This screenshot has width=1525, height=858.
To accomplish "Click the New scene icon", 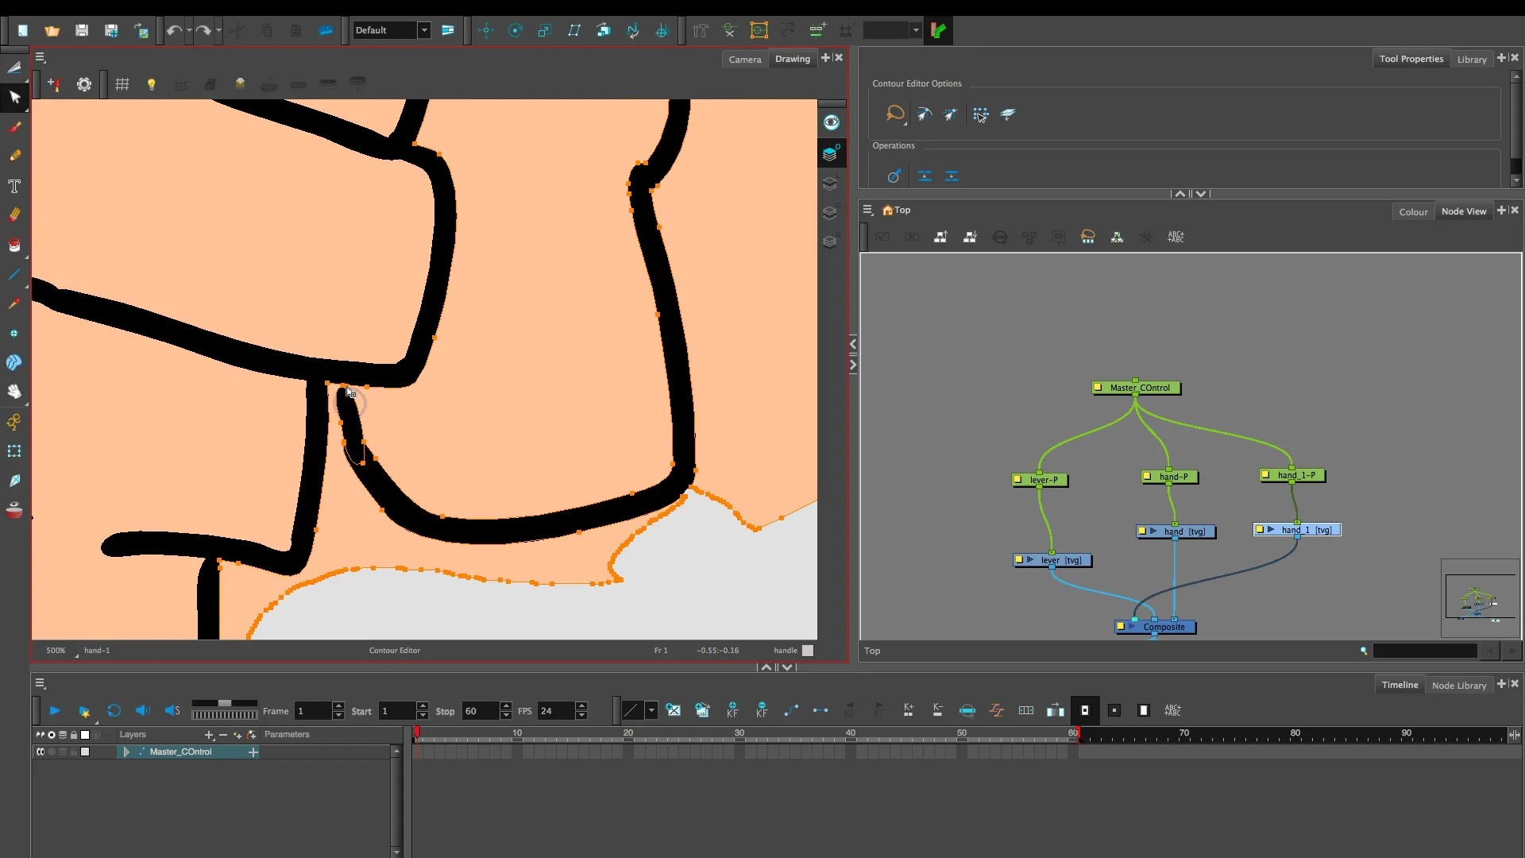I will (x=23, y=30).
